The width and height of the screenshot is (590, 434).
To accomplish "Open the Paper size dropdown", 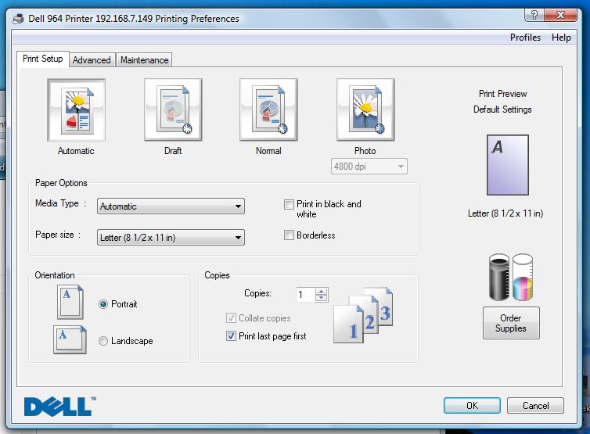I will (171, 237).
